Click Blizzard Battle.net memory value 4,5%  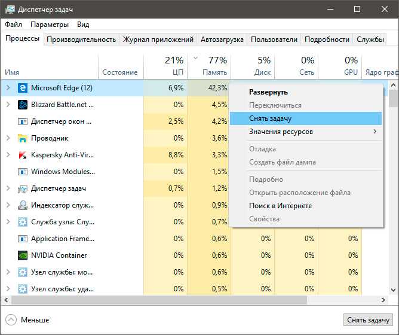coord(219,105)
